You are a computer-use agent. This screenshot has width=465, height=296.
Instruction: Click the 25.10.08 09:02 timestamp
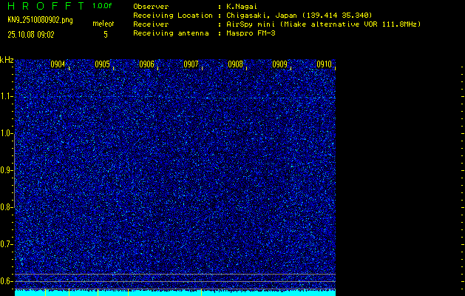pyautogui.click(x=33, y=34)
